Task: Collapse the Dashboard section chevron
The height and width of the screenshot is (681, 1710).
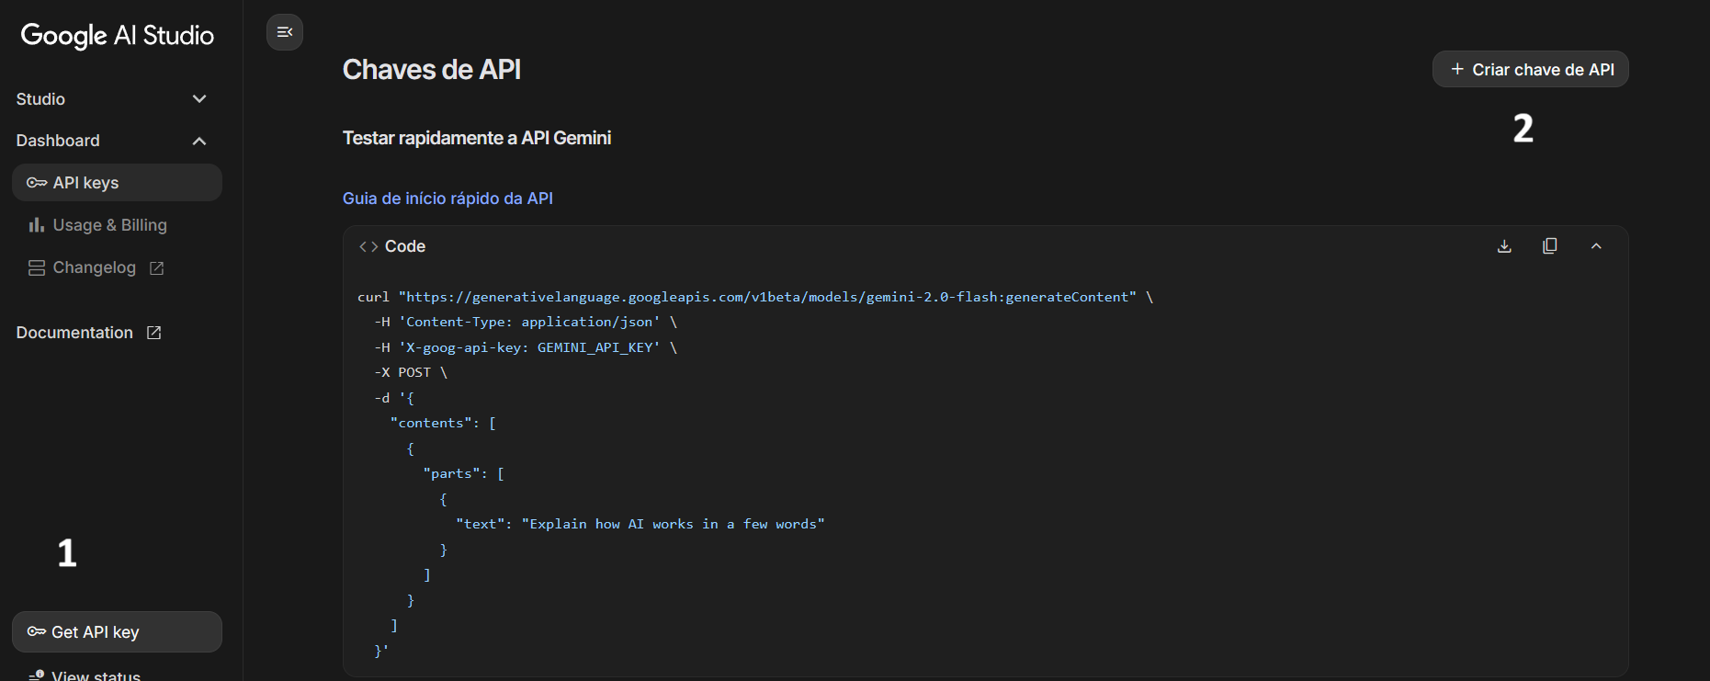Action: click(199, 141)
